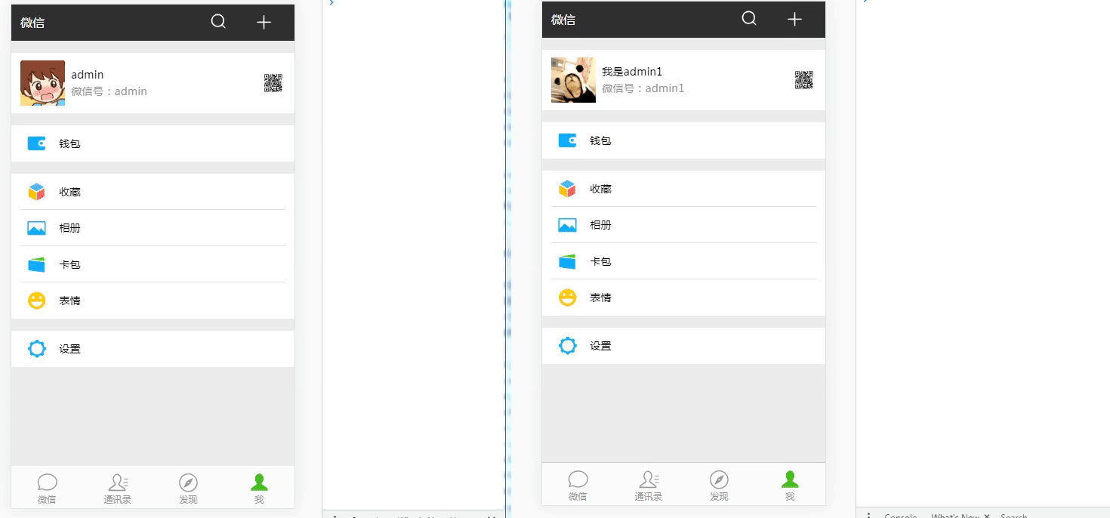Click the username text 'admin'

pos(88,75)
